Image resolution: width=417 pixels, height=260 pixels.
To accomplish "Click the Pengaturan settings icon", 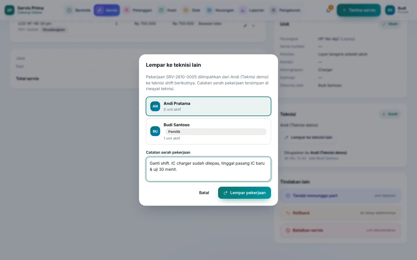I will click(x=273, y=10).
